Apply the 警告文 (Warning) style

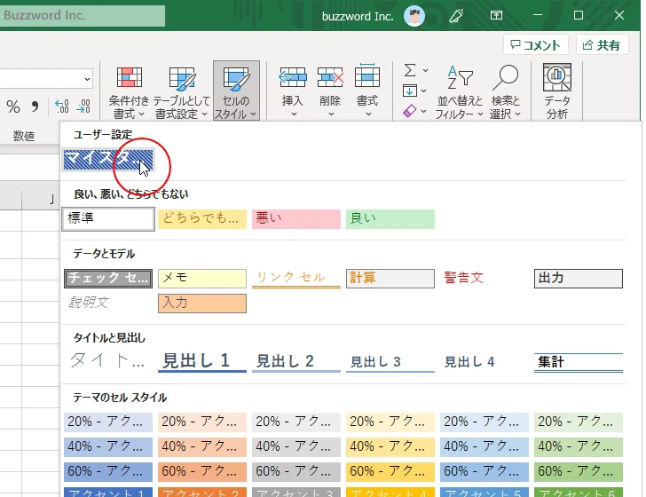pos(484,279)
